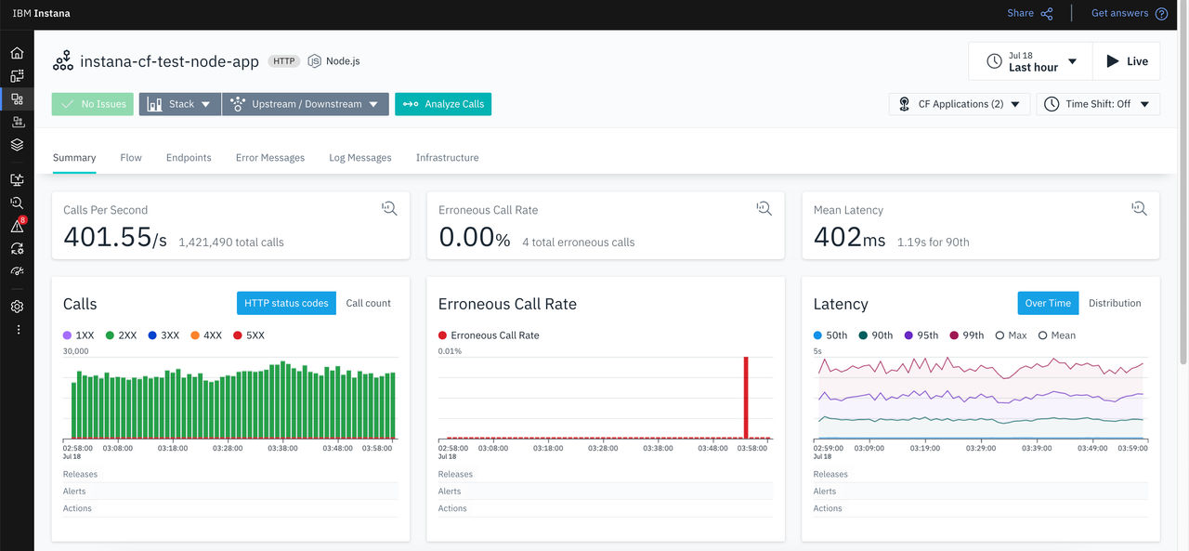The image size is (1189, 551).
Task: Click the IBM Instana logo text
Action: (x=41, y=13)
